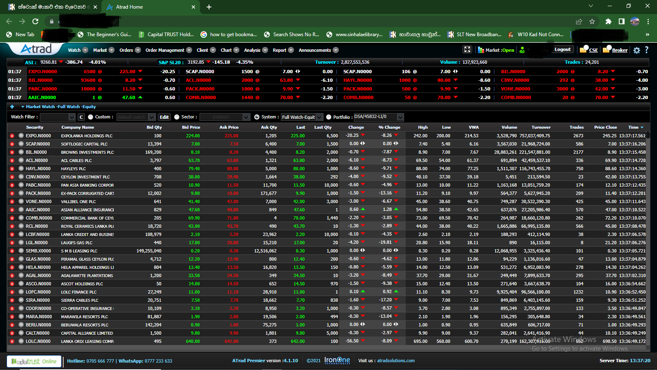Open browser extensions puzzle icon

(x=609, y=21)
